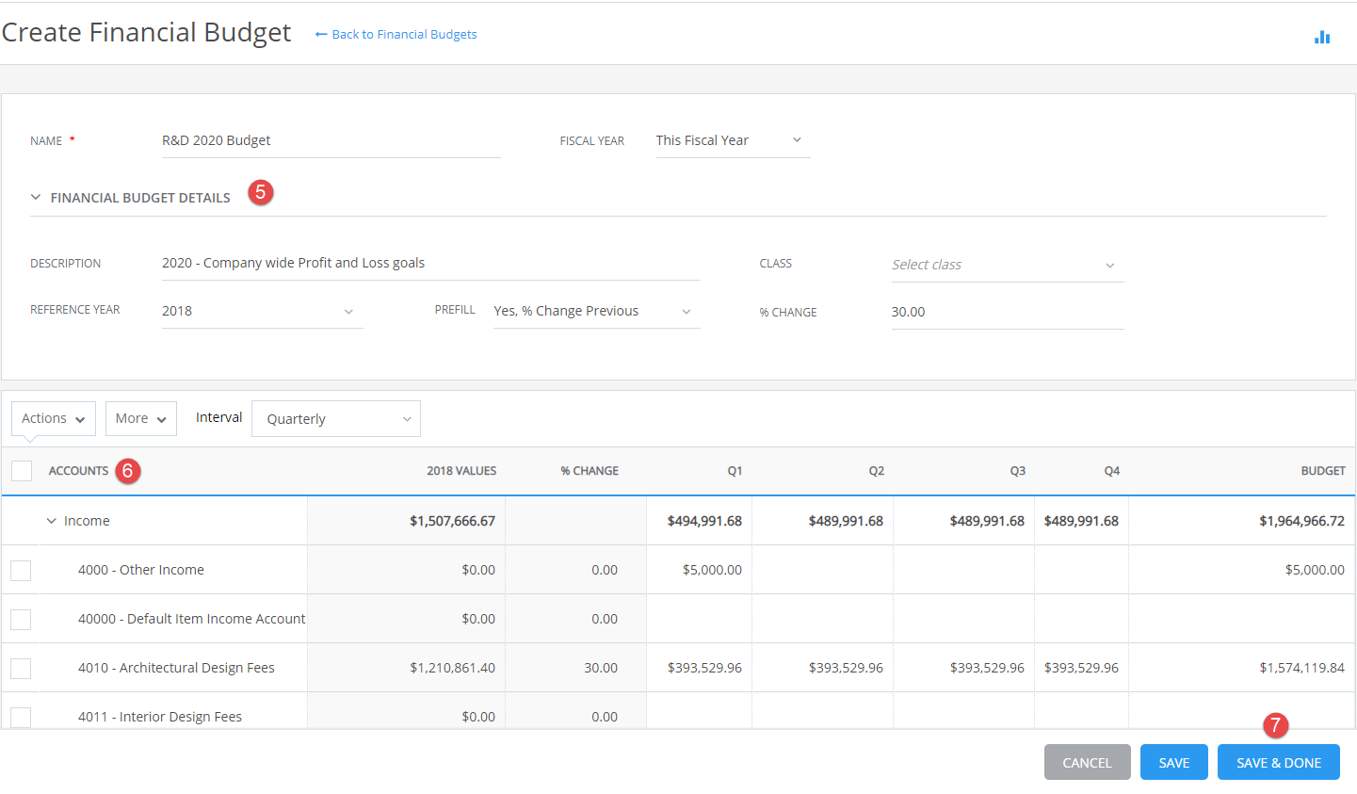Check 40000 - Default Item Income Account row
This screenshot has height=794, width=1357.
click(21, 620)
